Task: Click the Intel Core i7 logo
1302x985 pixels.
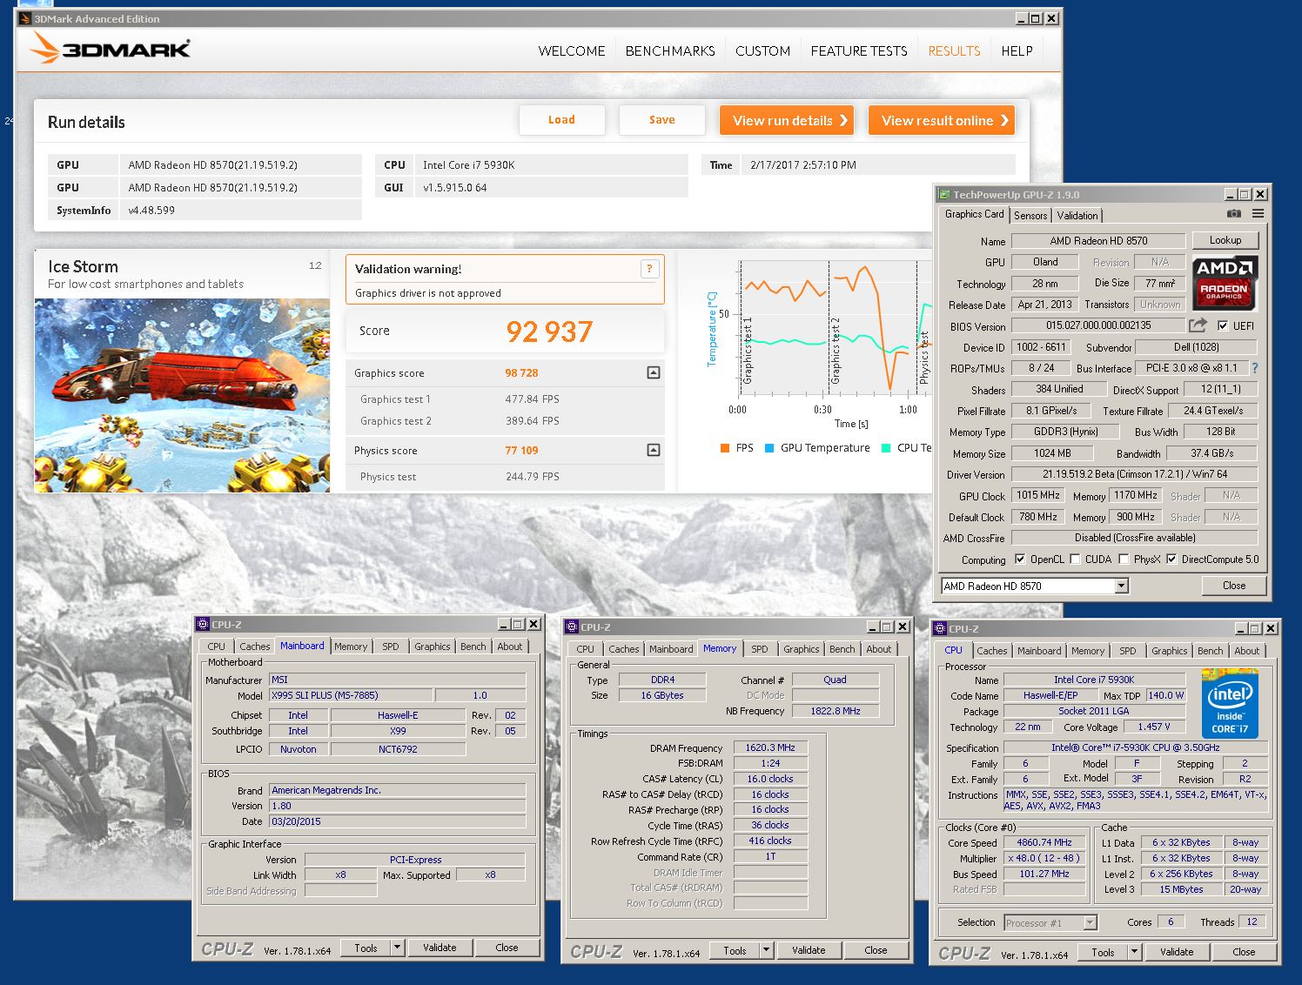Action: (x=1230, y=703)
